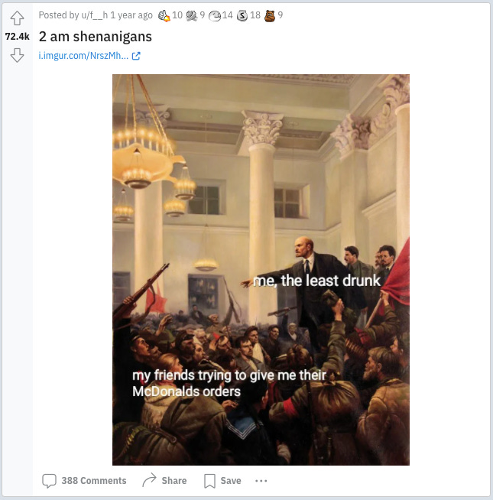Open the three-dot more options menu
The width and height of the screenshot is (493, 500).
pyautogui.click(x=261, y=481)
